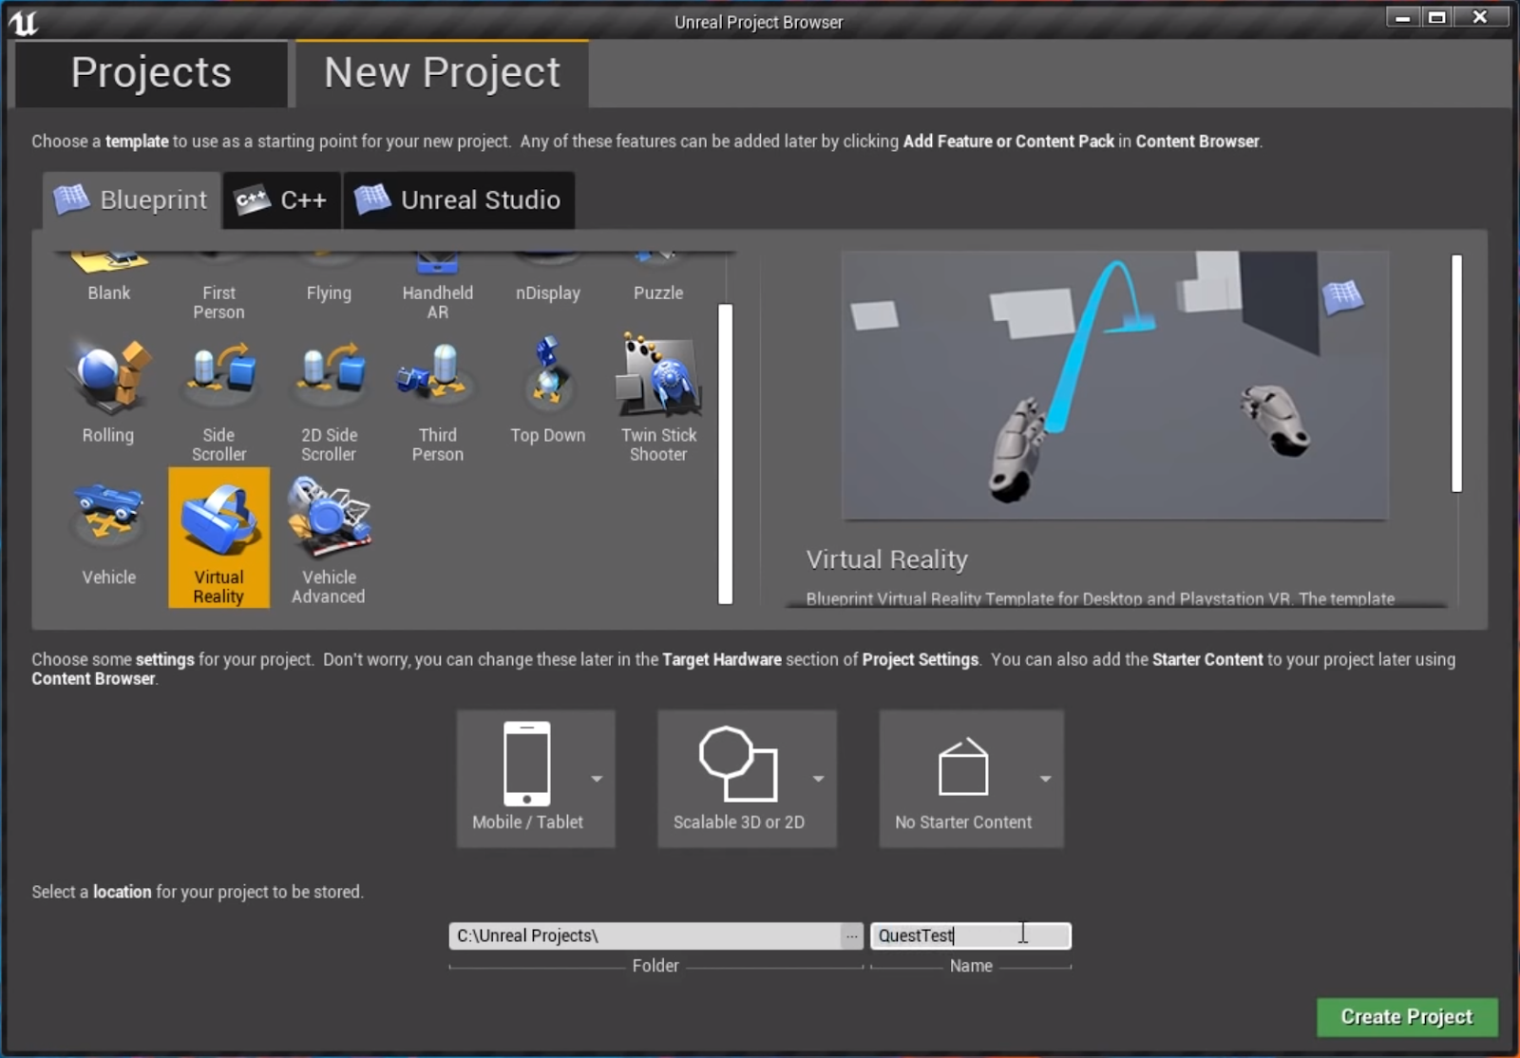Select the Twin Stick Shooter template icon
This screenshot has height=1058, width=1520.
[658, 375]
